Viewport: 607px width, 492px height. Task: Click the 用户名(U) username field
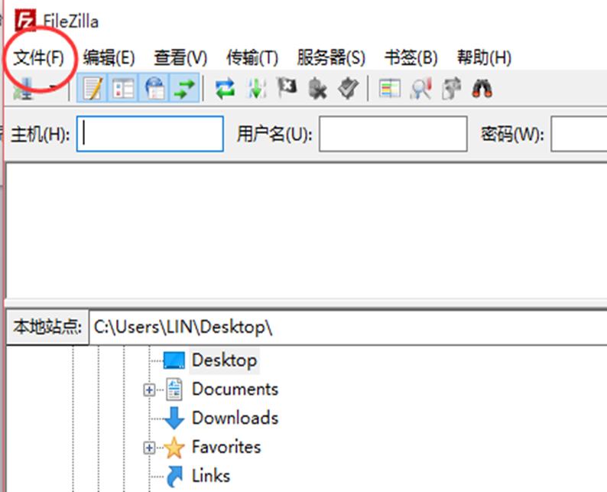[x=393, y=134]
